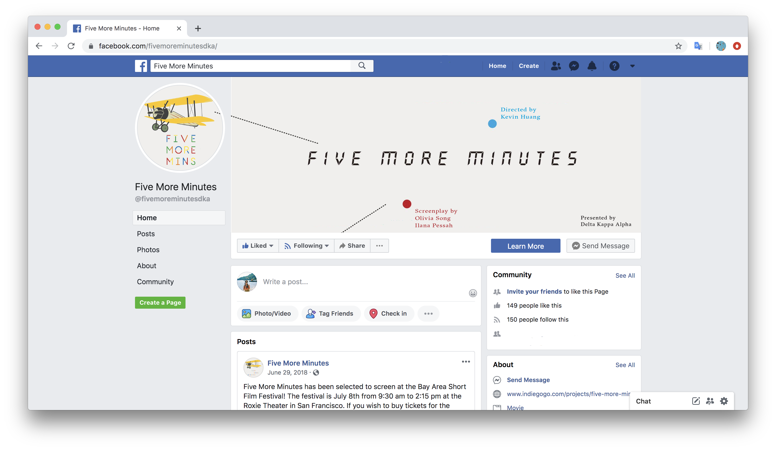The width and height of the screenshot is (776, 450).
Task: Click the Create a Page button
Action: click(x=160, y=303)
